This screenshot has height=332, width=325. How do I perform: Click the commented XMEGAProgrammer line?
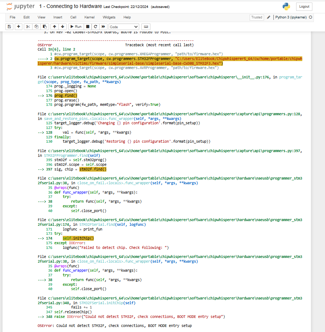(x=139, y=54)
